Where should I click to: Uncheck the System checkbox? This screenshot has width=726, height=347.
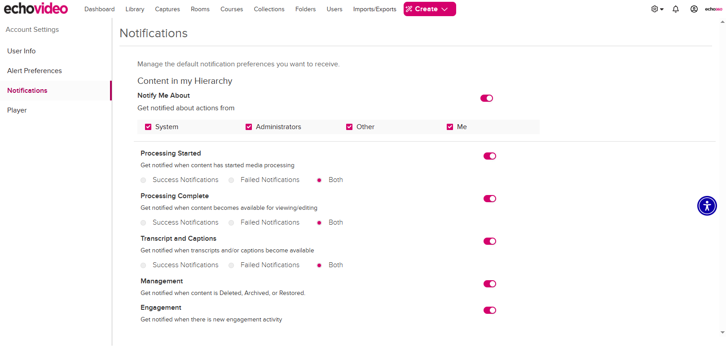[148, 127]
